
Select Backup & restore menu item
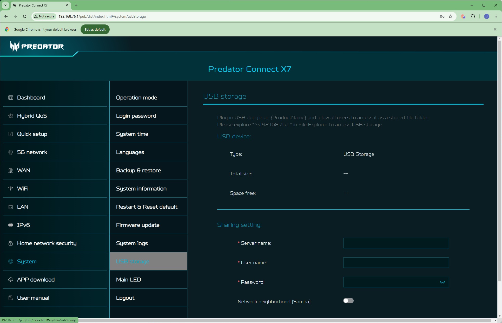click(x=138, y=170)
